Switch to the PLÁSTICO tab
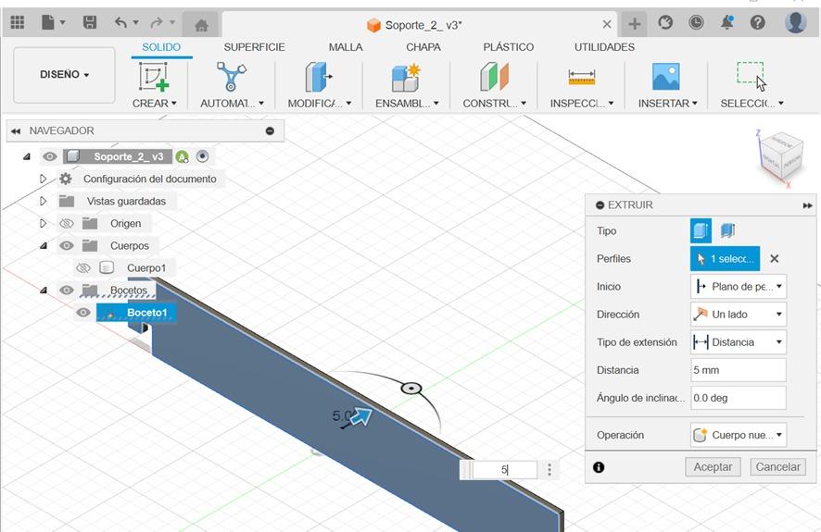This screenshot has height=532, width=821. [509, 47]
